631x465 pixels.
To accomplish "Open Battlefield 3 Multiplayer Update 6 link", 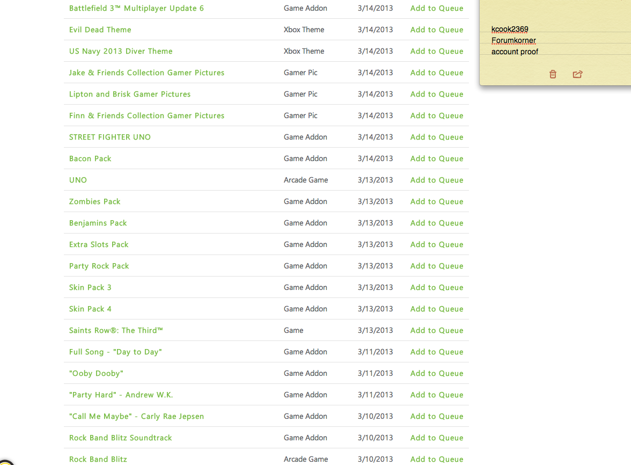I will click(x=136, y=8).
